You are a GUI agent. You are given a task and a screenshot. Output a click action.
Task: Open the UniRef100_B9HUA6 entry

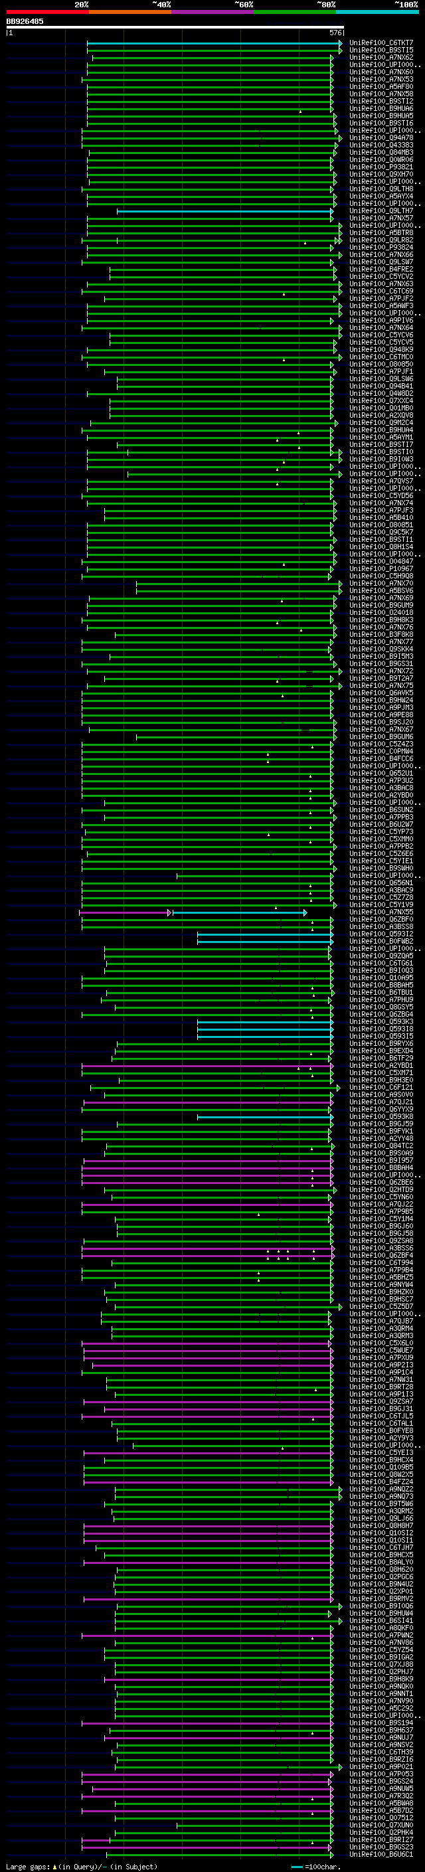pos(381,108)
